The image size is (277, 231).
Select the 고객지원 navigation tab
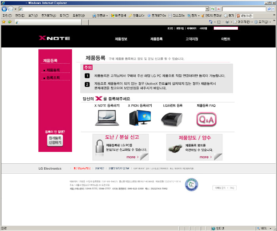(x=192, y=39)
